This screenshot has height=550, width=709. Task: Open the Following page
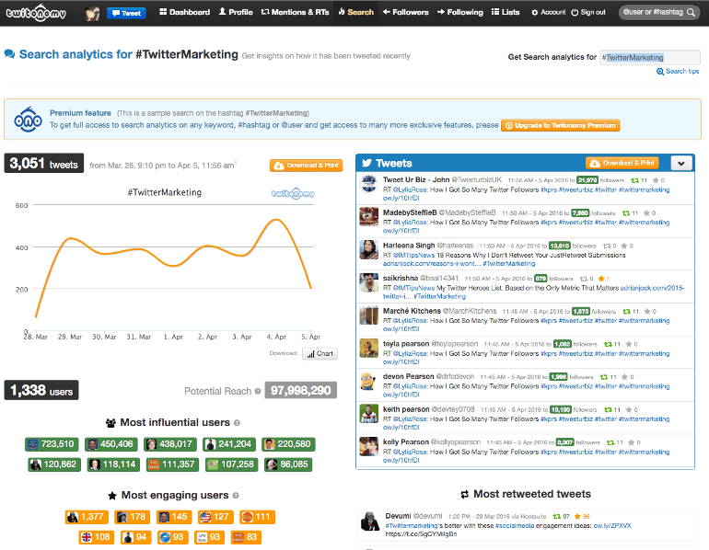(x=459, y=12)
